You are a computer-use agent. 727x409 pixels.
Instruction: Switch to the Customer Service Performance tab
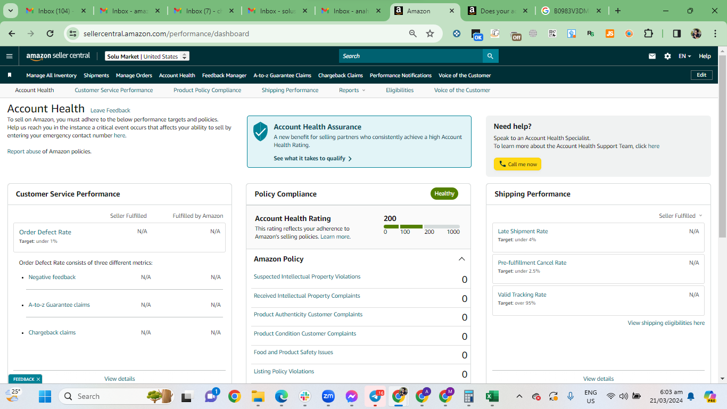point(114,90)
